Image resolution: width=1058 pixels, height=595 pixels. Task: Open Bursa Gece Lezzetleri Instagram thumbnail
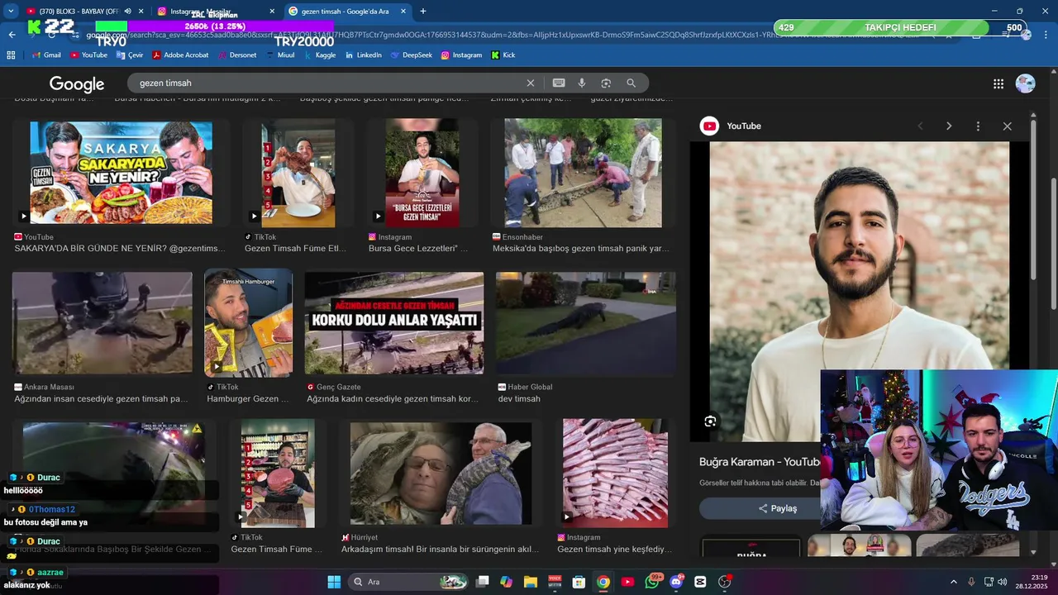[422, 173]
